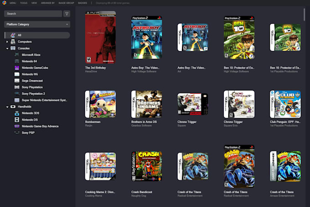Select Ben 10 PlayStation 2 cover
The width and height of the screenshot is (310, 207).
pyautogui.click(x=239, y=37)
